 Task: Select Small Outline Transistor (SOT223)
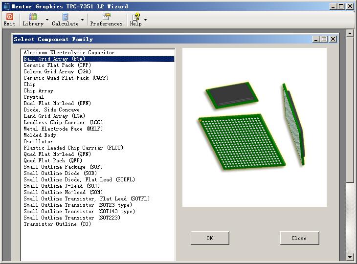99,218
